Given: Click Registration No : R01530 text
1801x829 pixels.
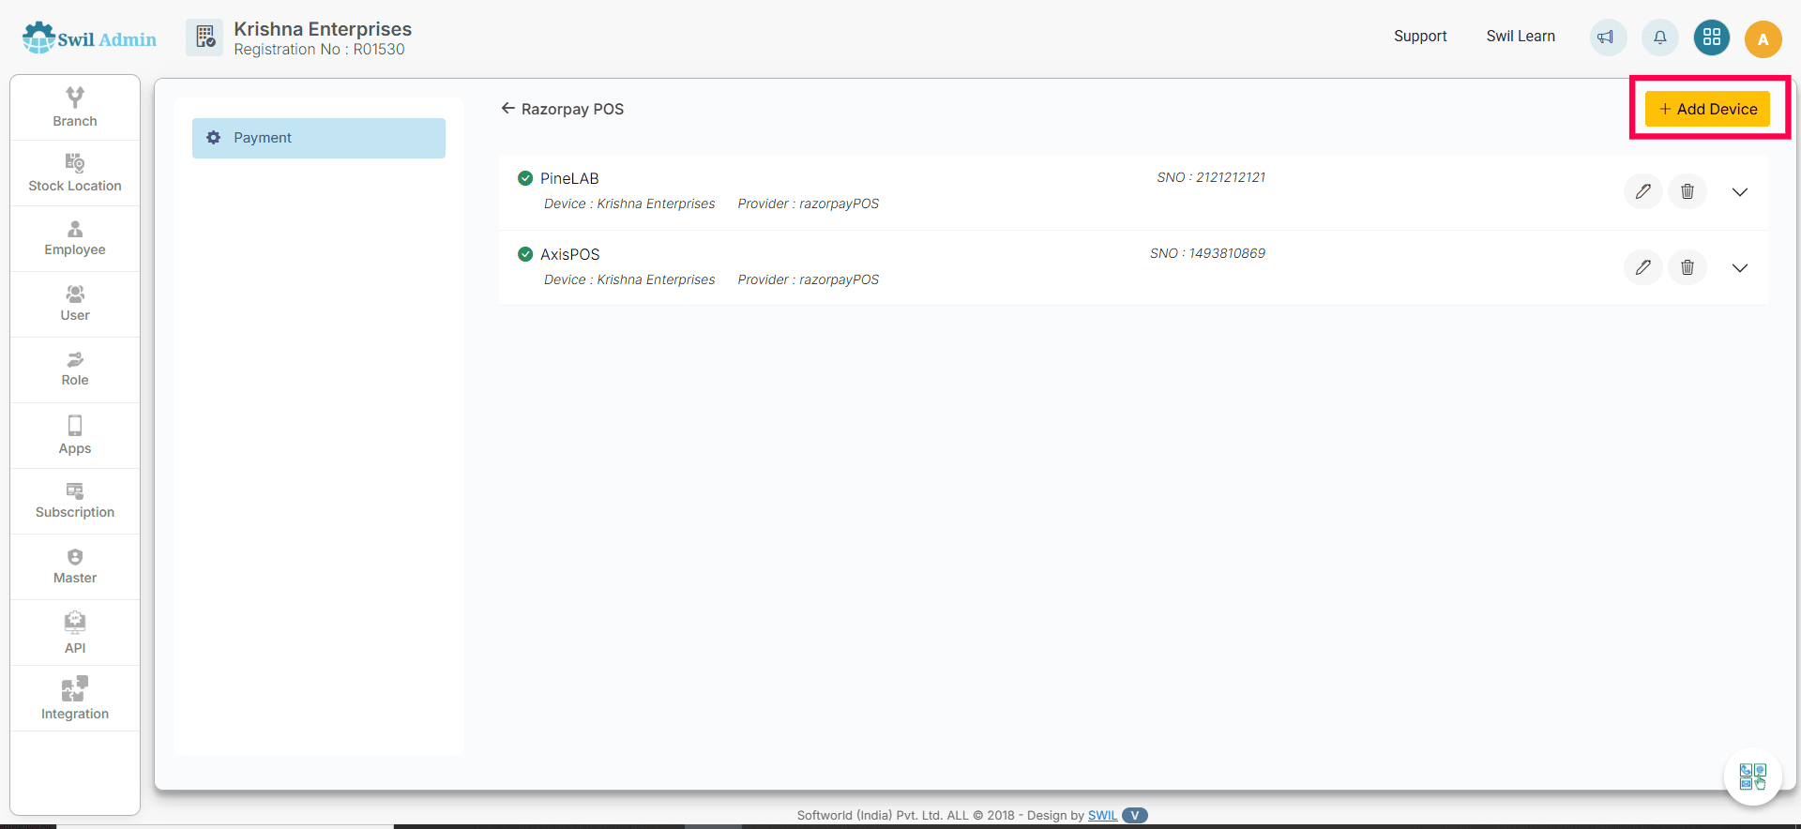Looking at the screenshot, I should [x=319, y=50].
